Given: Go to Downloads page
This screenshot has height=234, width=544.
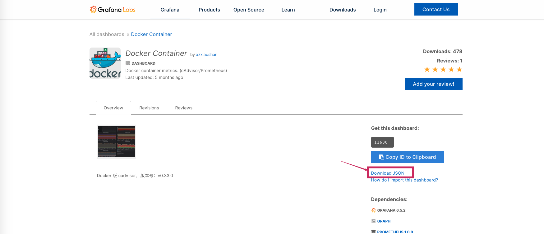Looking at the screenshot, I should tap(343, 10).
